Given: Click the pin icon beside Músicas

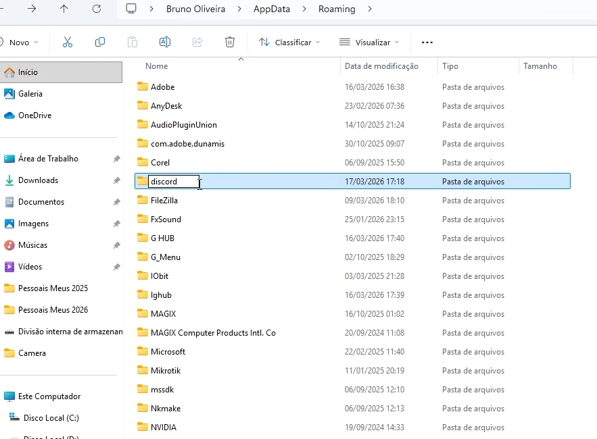Looking at the screenshot, I should pos(116,245).
